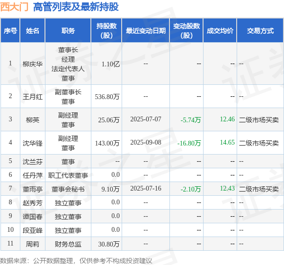Click the 成交均价 column header
284x265 pixels.
pos(220,31)
